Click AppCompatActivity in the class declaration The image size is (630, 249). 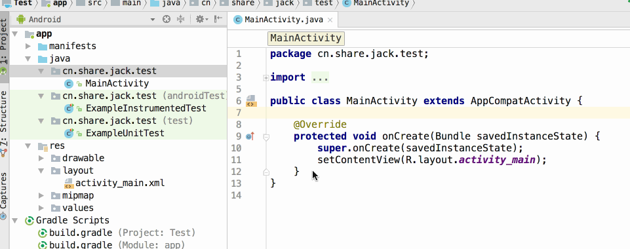point(521,100)
